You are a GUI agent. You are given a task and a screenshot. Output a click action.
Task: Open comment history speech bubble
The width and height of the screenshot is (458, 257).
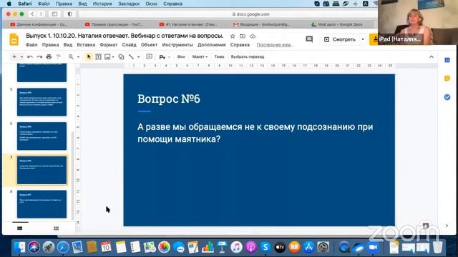[309, 39]
